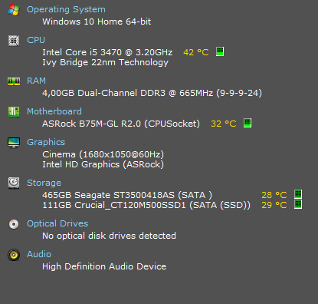Open the Operating System section link

click(x=66, y=9)
